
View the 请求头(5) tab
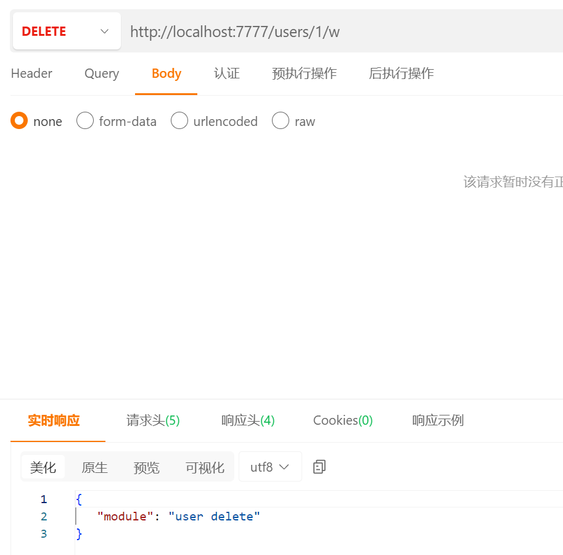tap(152, 420)
